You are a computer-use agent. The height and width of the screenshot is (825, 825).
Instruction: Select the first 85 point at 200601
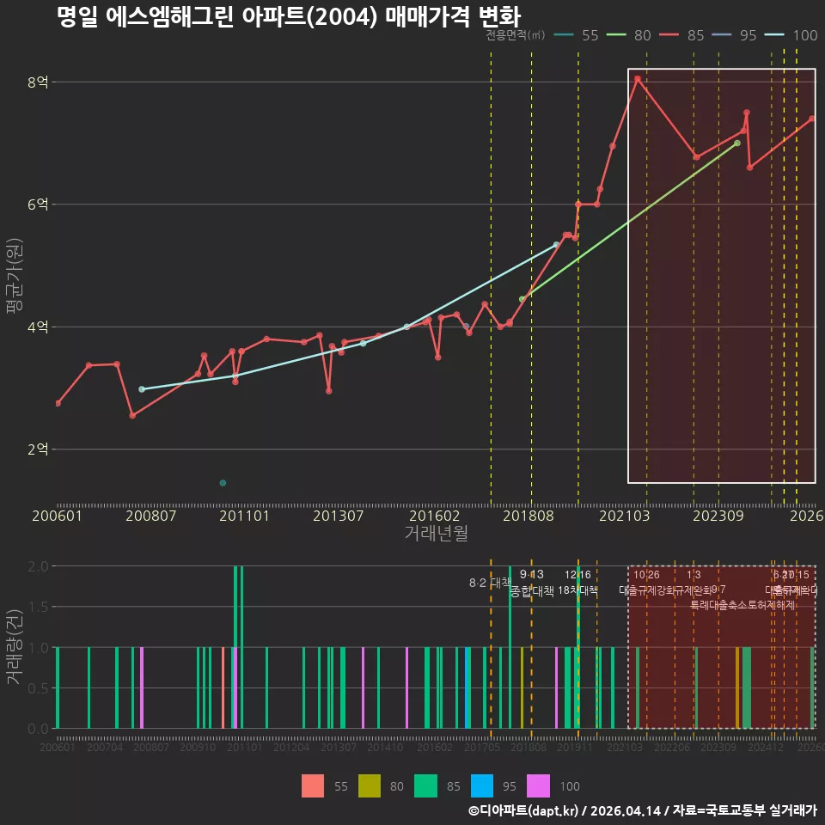tap(58, 403)
